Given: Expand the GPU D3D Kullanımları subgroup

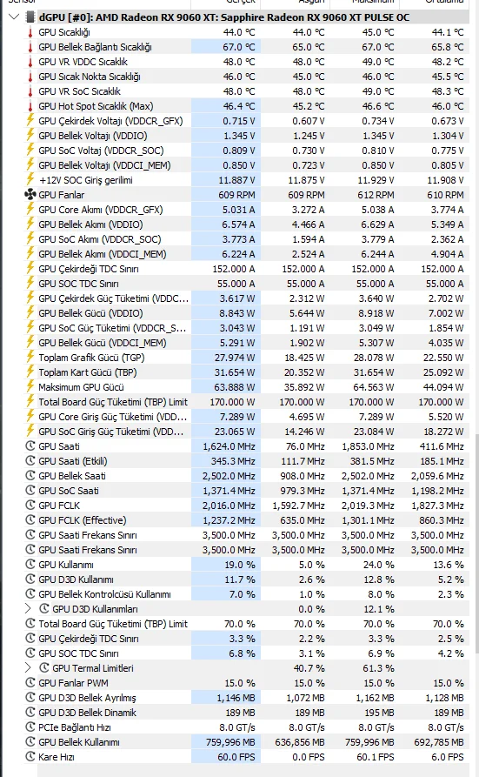Looking at the screenshot, I should [x=28, y=608].
